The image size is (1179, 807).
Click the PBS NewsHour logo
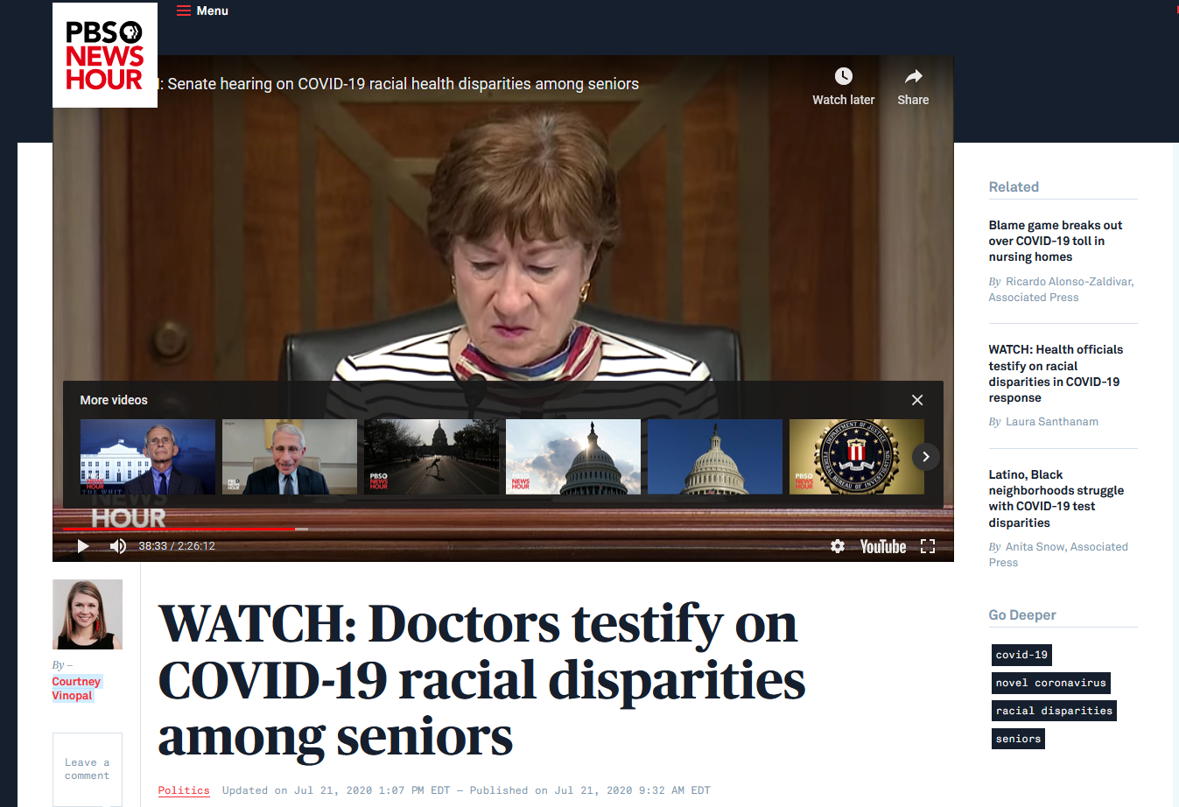(105, 55)
